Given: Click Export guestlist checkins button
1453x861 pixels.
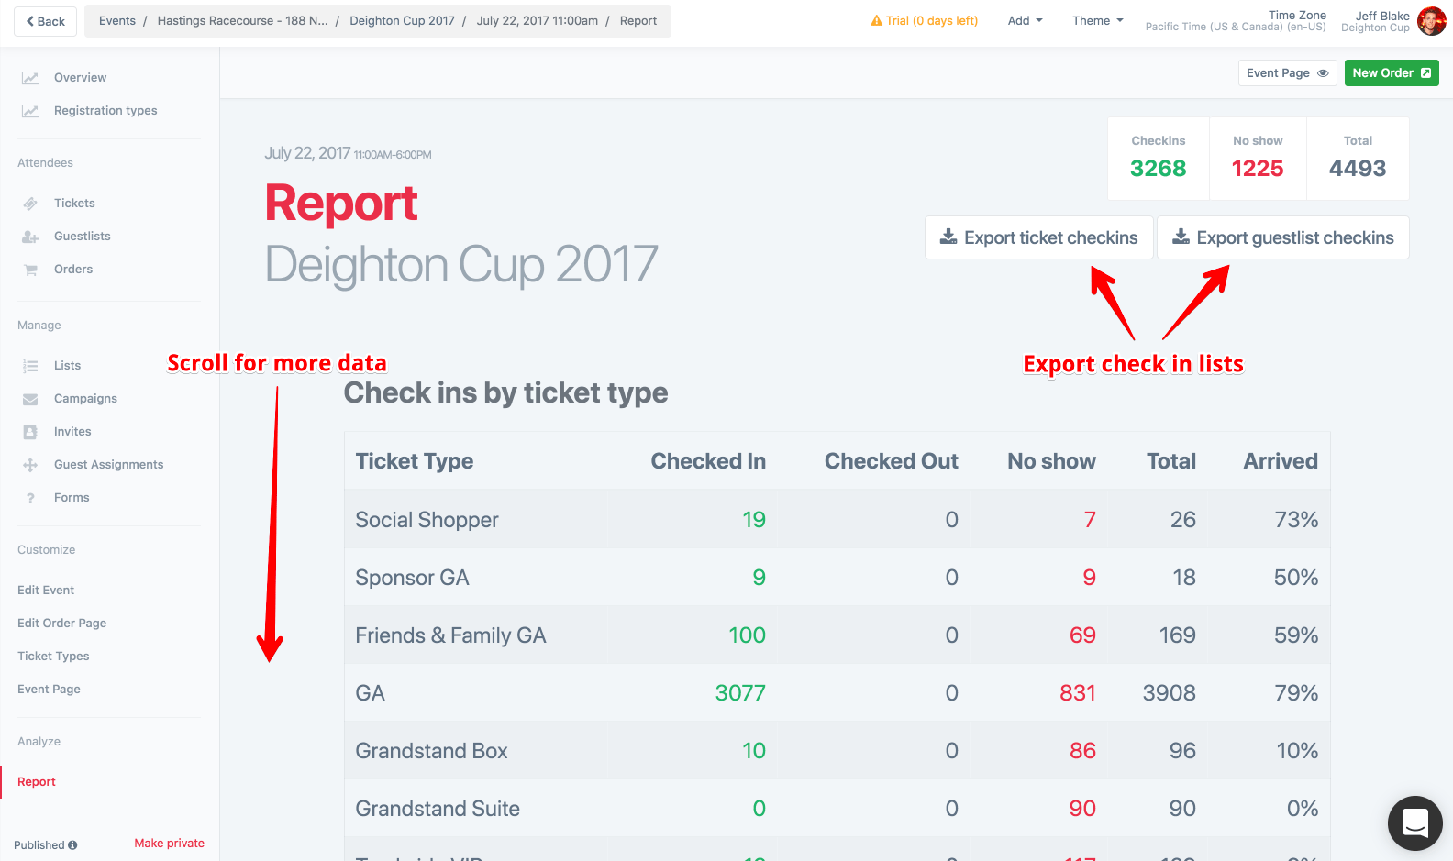Looking at the screenshot, I should click(x=1282, y=238).
